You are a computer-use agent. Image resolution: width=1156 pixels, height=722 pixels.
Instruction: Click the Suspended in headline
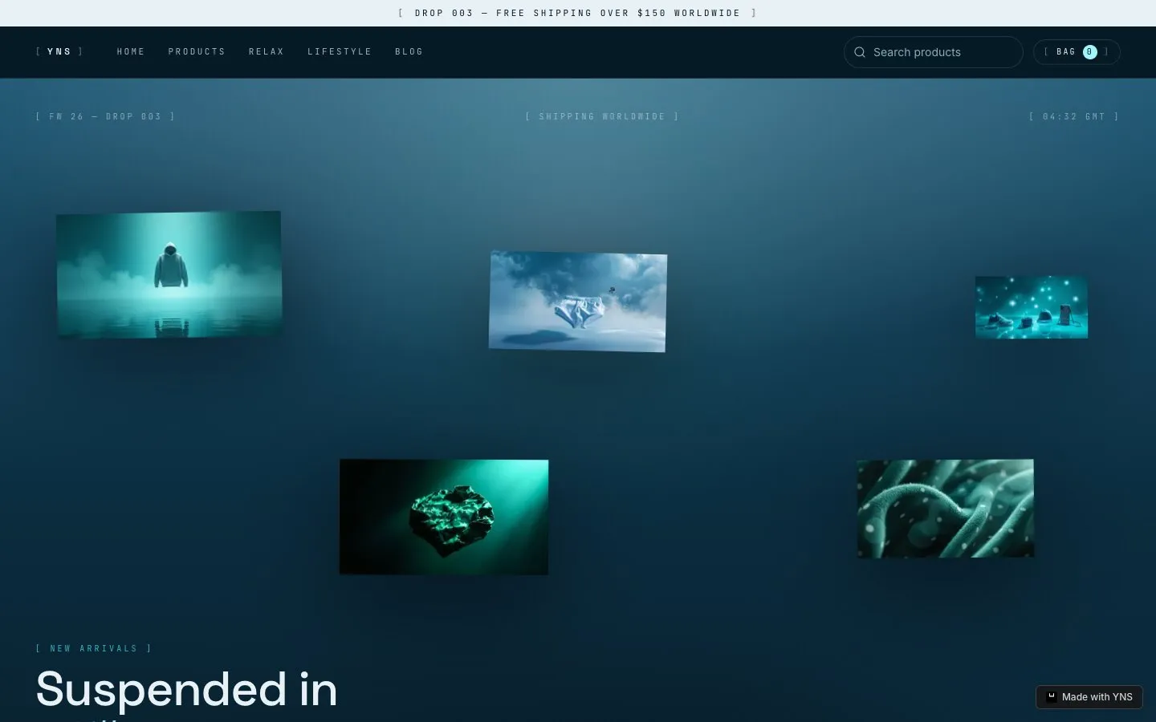pos(187,689)
